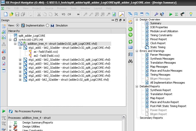Click the Copy toolbar icon
Screen dimensions: 196x131
click(x=45, y=14)
